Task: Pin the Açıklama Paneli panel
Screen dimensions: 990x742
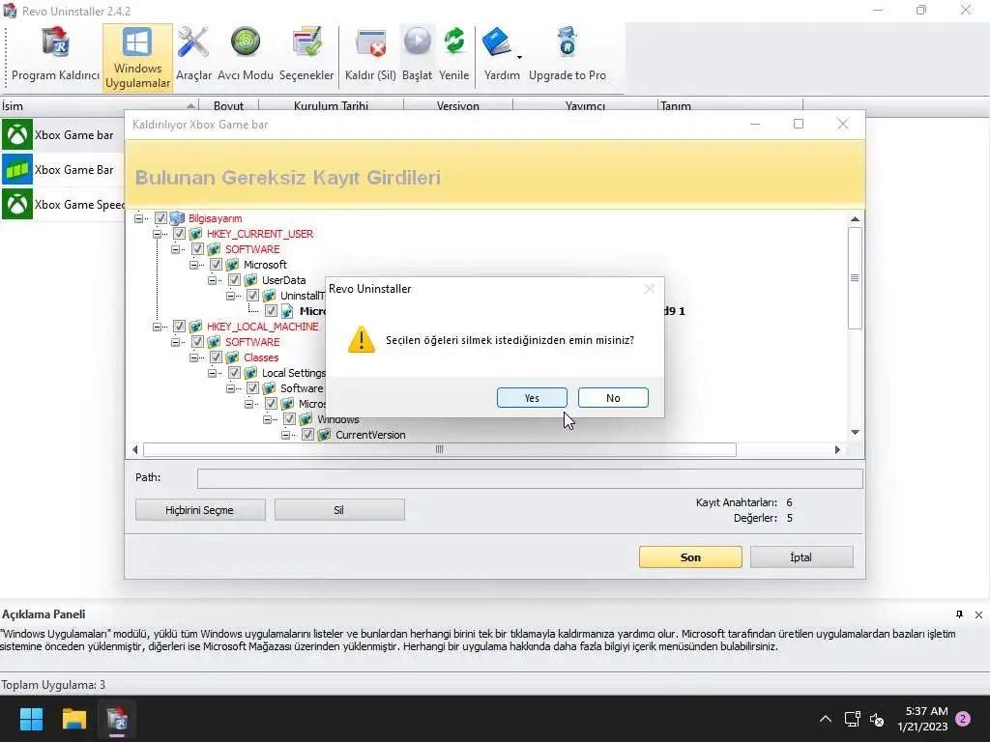Action: pyautogui.click(x=959, y=614)
